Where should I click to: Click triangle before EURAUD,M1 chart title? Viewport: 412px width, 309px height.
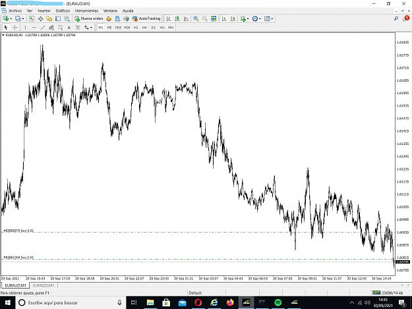(x=3, y=35)
